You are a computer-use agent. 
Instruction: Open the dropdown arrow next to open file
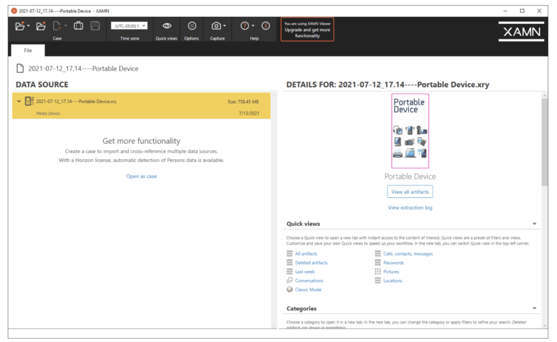pos(28,26)
